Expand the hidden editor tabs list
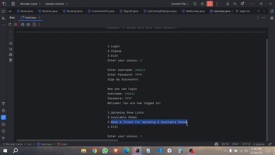The image size is (275, 155). 259,11
